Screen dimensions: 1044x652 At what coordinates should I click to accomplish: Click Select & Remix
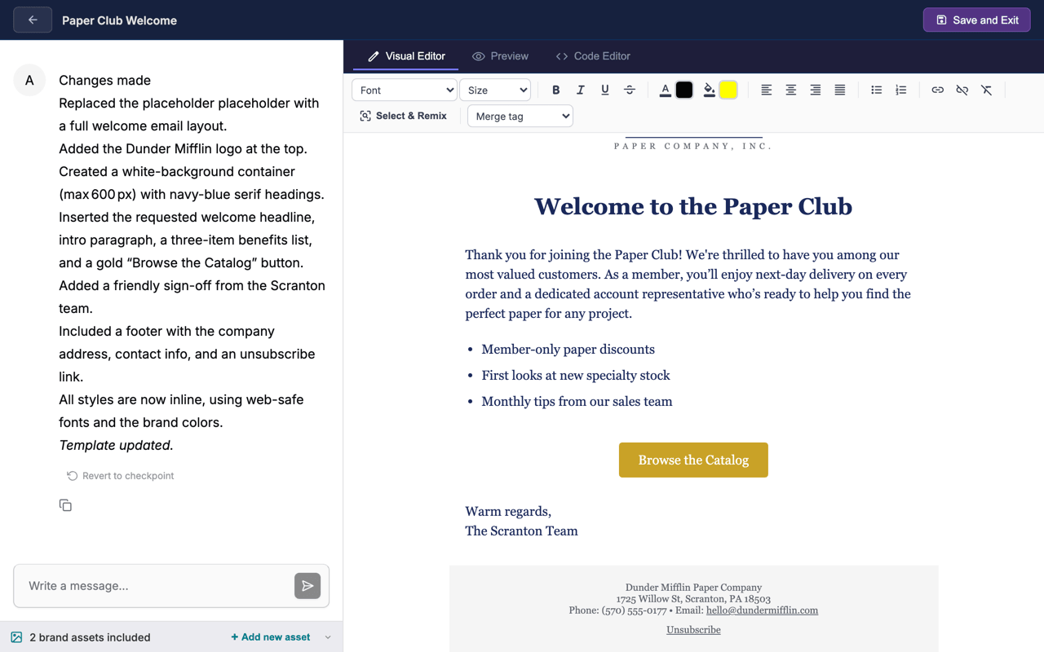coord(403,116)
